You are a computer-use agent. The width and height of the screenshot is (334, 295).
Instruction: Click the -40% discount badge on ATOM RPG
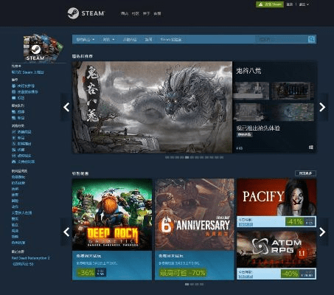coord(290,274)
